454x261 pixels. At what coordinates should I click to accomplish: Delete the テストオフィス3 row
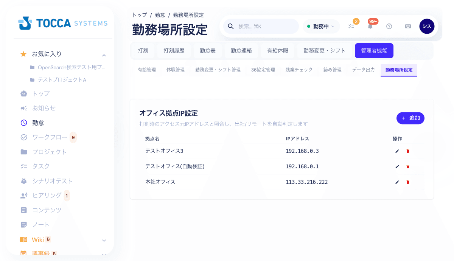coord(408,151)
